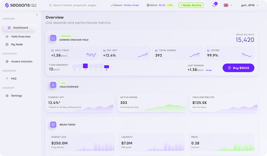Open the language dropdown arrow

point(231,5)
